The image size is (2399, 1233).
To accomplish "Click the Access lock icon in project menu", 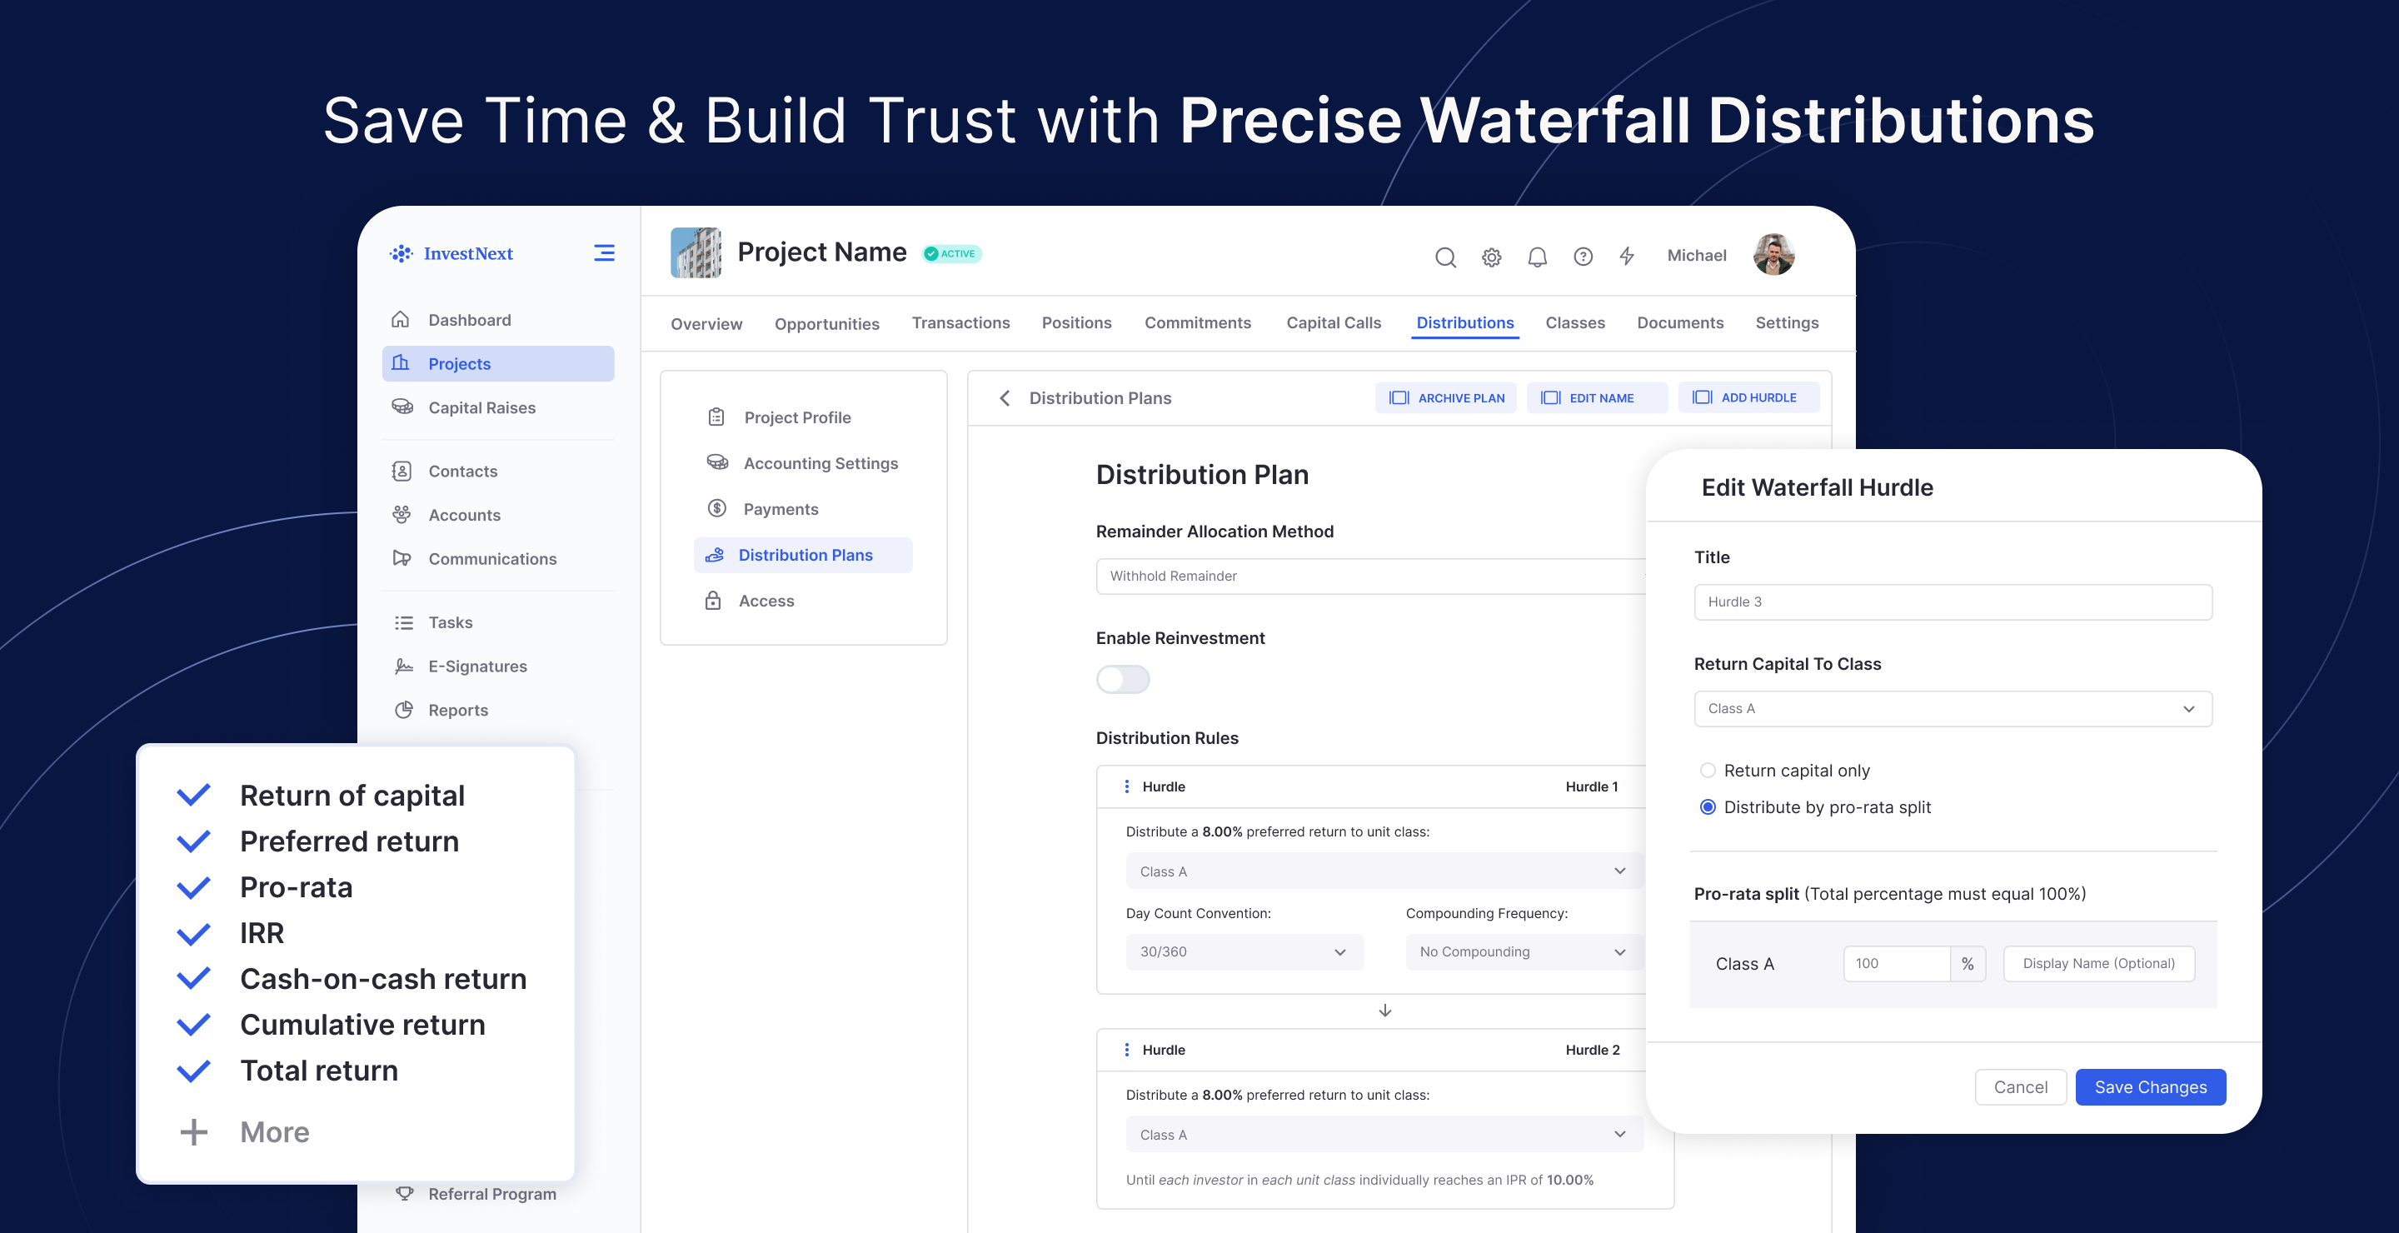I will tap(715, 601).
